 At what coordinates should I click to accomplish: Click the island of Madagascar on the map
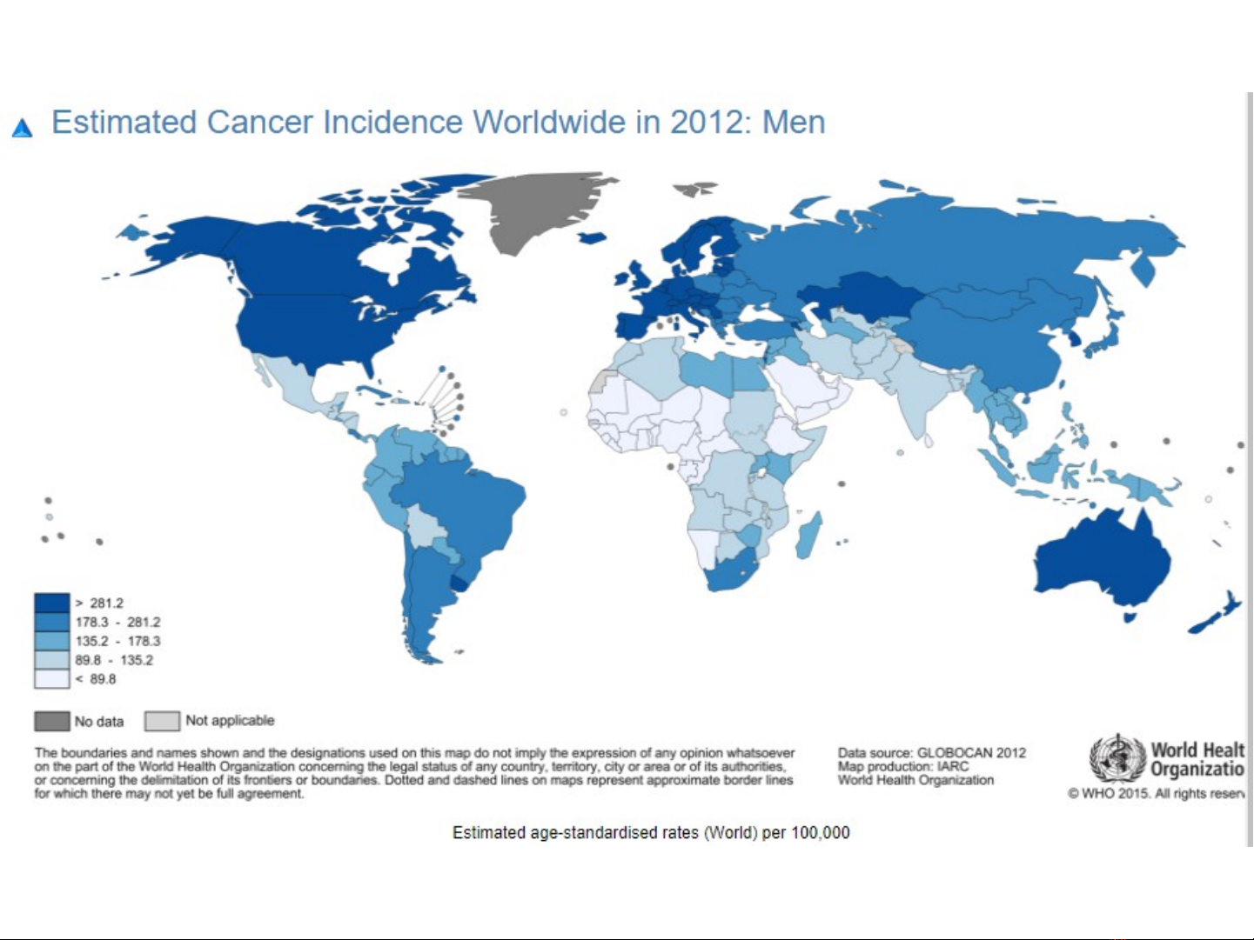(x=809, y=536)
